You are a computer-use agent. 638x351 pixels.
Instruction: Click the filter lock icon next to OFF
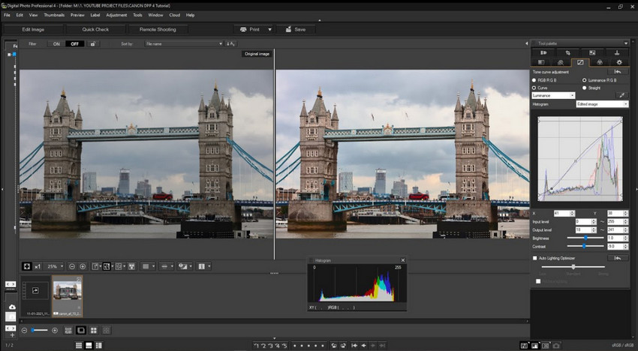[93, 44]
